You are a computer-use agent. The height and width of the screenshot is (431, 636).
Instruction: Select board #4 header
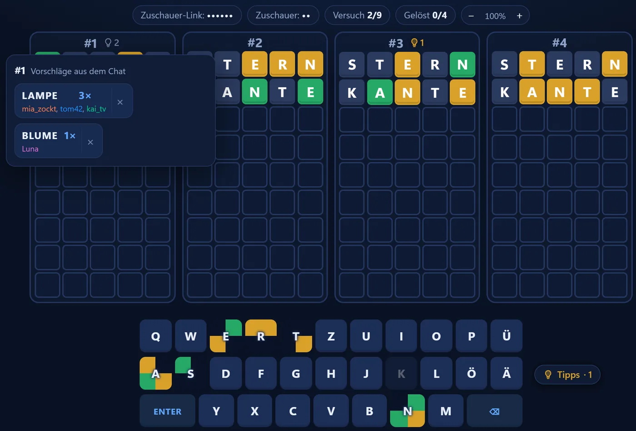(x=559, y=43)
